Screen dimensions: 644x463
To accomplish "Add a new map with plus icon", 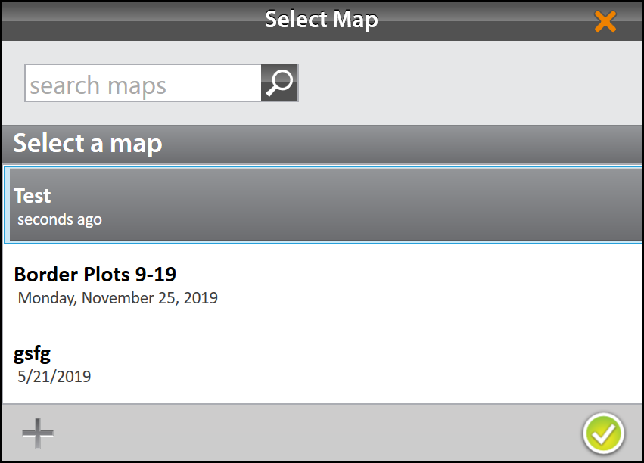I will [x=38, y=433].
